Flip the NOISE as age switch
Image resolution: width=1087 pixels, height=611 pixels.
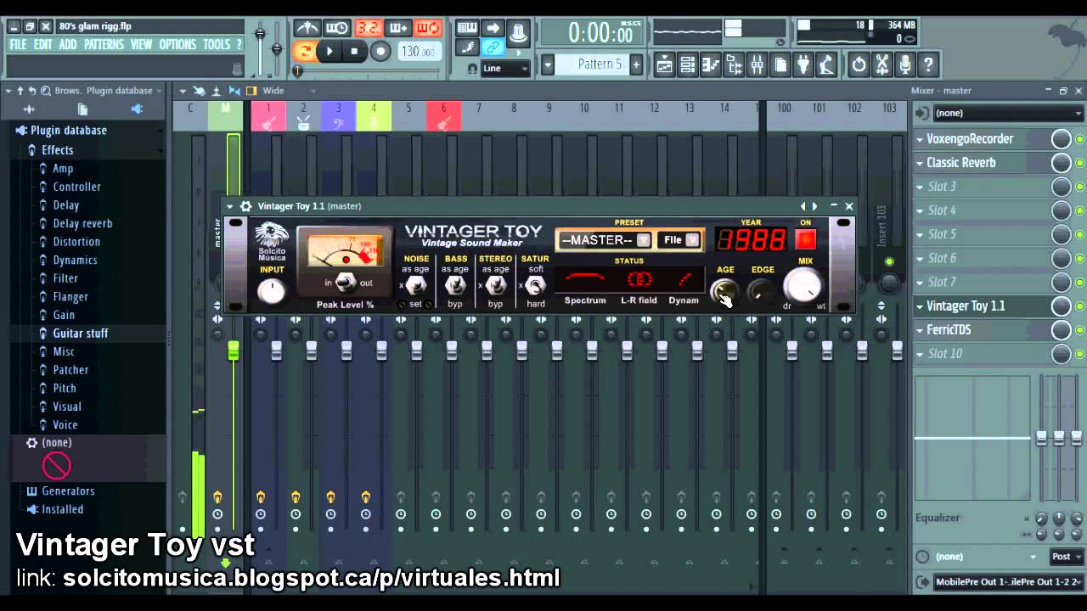click(x=415, y=286)
